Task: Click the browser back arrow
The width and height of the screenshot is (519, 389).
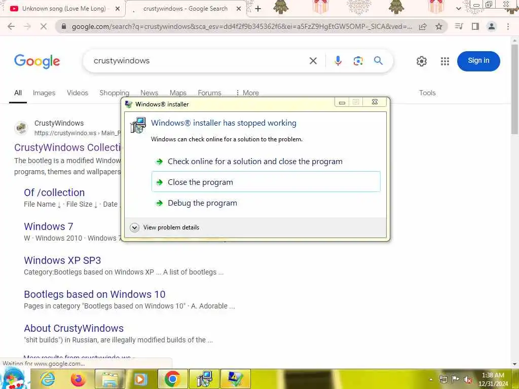Action: tap(11, 26)
